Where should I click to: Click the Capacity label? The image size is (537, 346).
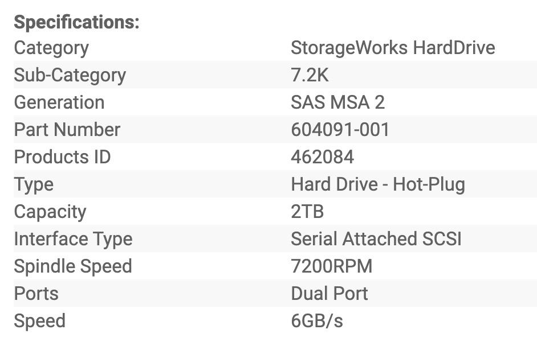(50, 212)
